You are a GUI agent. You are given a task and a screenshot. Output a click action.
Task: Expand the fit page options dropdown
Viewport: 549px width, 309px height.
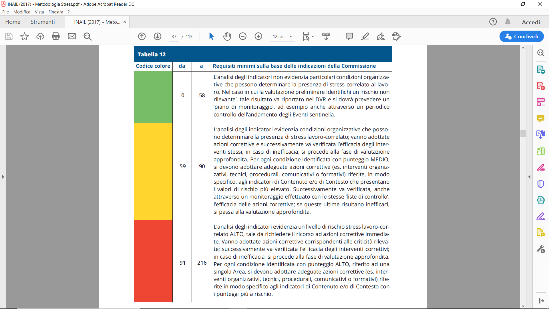(313, 37)
